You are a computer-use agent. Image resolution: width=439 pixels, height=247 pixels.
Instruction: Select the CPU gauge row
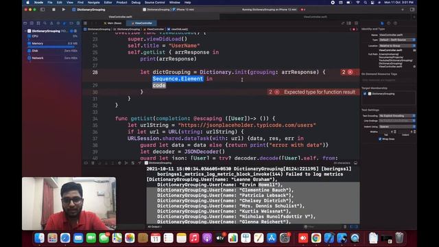pos(52,36)
